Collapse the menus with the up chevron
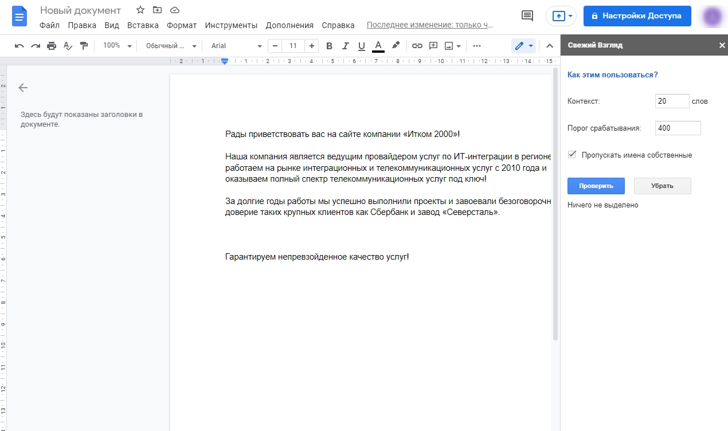The width and height of the screenshot is (728, 431). pyautogui.click(x=550, y=46)
